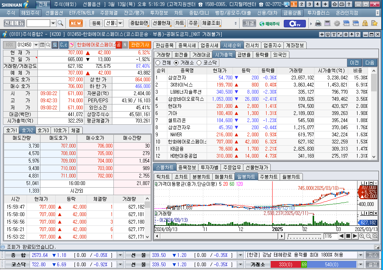Click the ranking table vertical scrollbar

click(374, 113)
